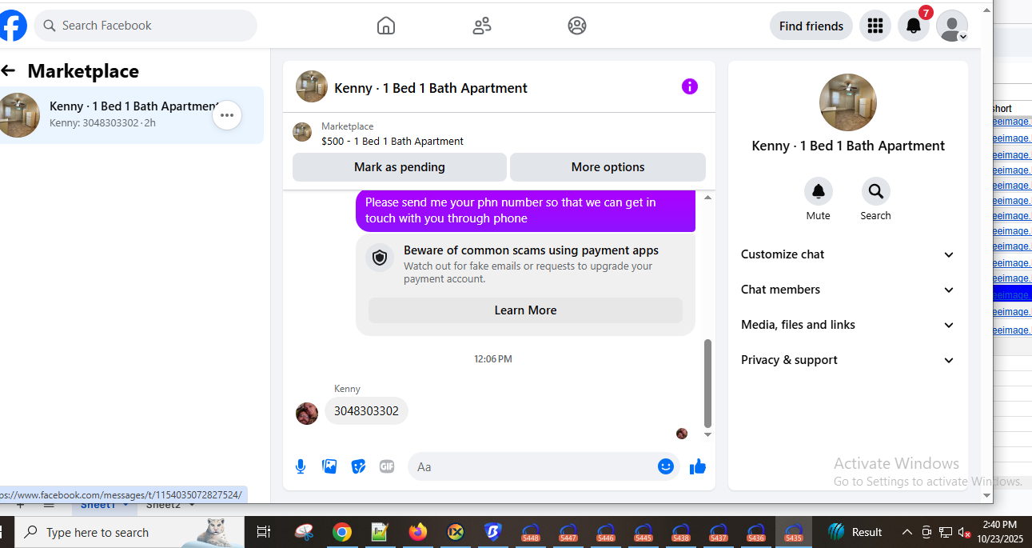The image size is (1032, 548).
Task: Click the Find friends button
Action: click(811, 26)
